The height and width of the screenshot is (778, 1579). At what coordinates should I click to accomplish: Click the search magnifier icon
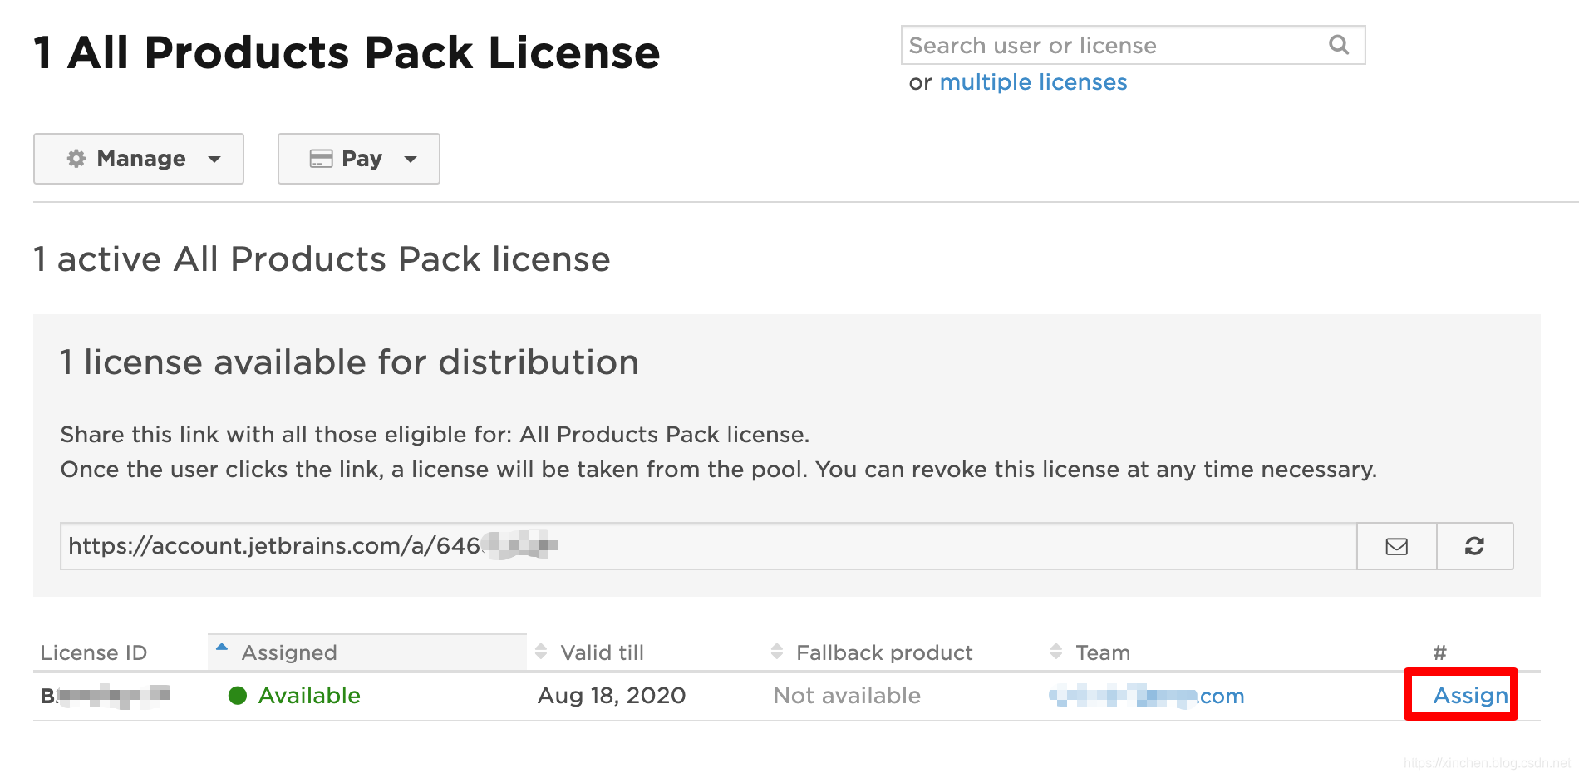pyautogui.click(x=1338, y=45)
